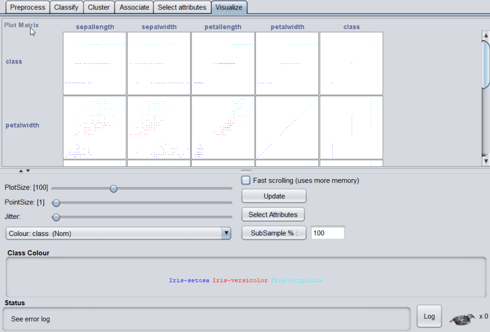Image resolution: width=490 pixels, height=332 pixels.
Task: Click the Jitter slider handle
Action: coord(56,217)
